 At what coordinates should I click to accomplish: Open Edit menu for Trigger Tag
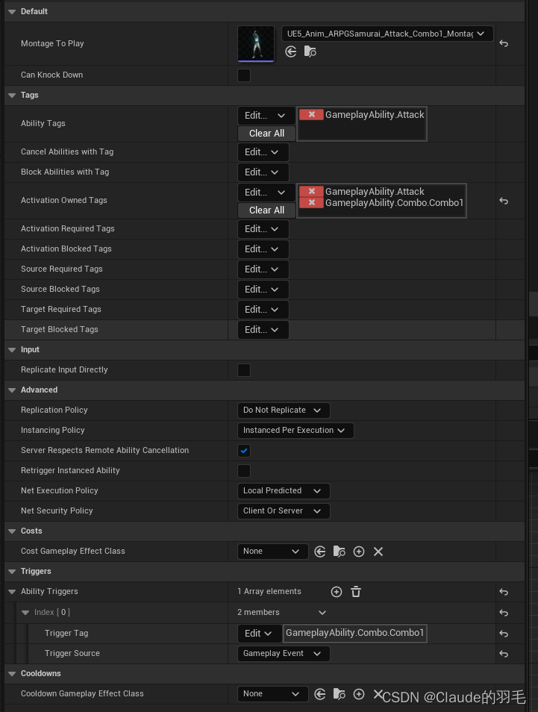pyautogui.click(x=259, y=634)
